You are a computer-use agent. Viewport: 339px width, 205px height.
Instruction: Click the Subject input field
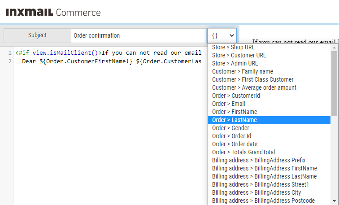tap(139, 35)
